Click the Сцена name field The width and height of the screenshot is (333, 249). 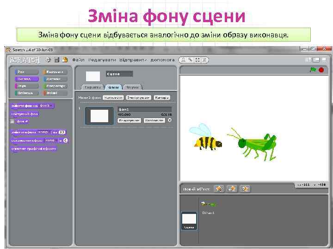(x=119, y=74)
